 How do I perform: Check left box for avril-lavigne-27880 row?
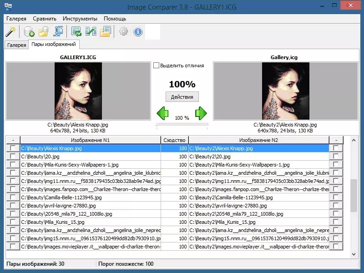pos(13,206)
